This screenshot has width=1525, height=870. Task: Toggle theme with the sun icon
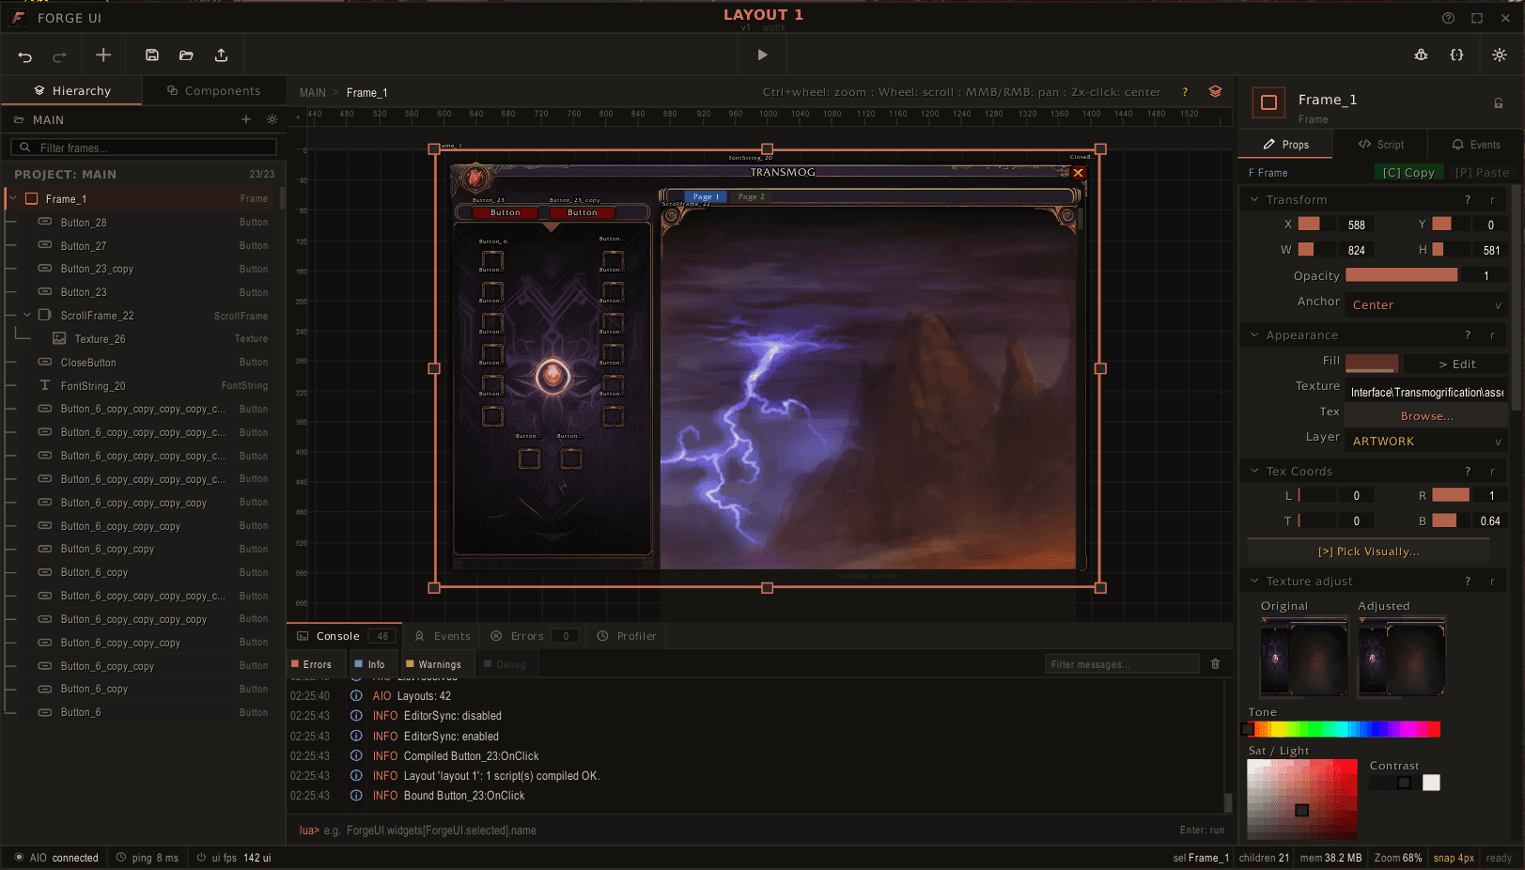pyautogui.click(x=1499, y=55)
